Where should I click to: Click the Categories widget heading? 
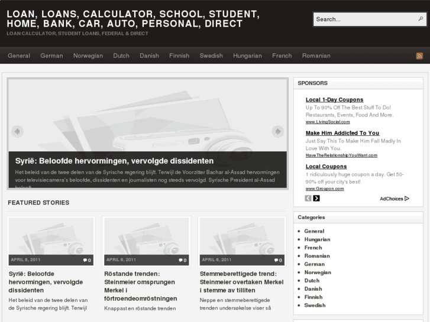tap(311, 217)
